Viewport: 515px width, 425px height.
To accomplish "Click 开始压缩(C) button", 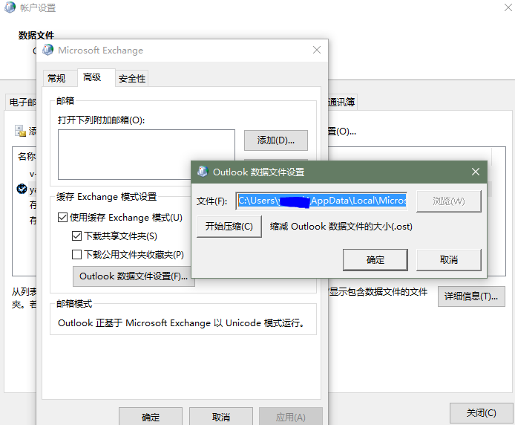I will click(229, 227).
